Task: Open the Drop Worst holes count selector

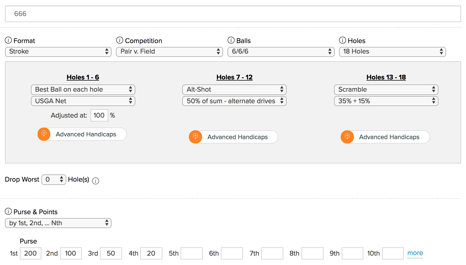Action: click(54, 180)
